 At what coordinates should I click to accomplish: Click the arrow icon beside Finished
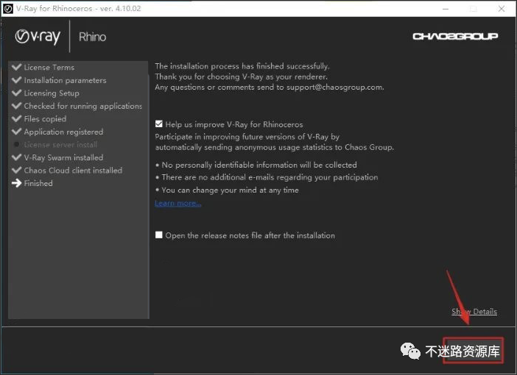pyautogui.click(x=16, y=183)
